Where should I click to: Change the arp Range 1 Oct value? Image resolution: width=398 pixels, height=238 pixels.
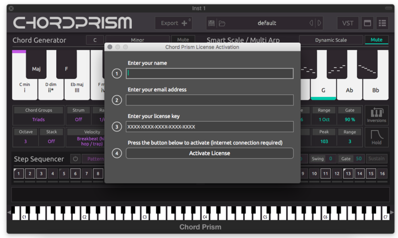point(324,119)
